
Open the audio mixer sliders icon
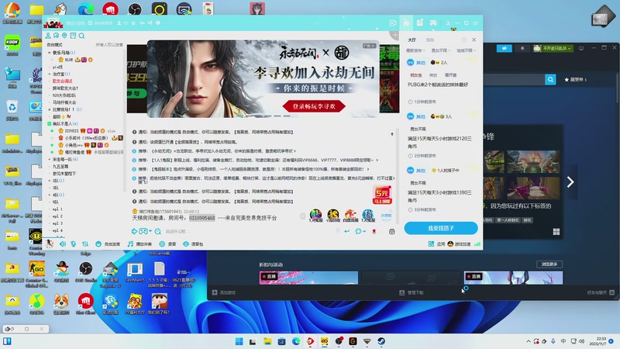(85, 244)
